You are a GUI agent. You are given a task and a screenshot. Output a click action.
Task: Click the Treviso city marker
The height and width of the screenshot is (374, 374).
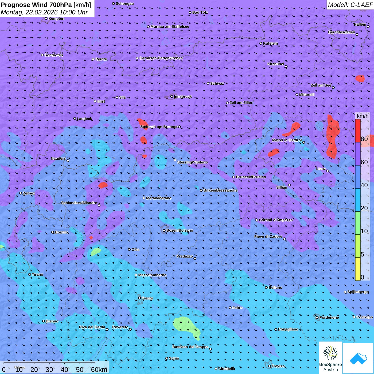click(x=269, y=366)
